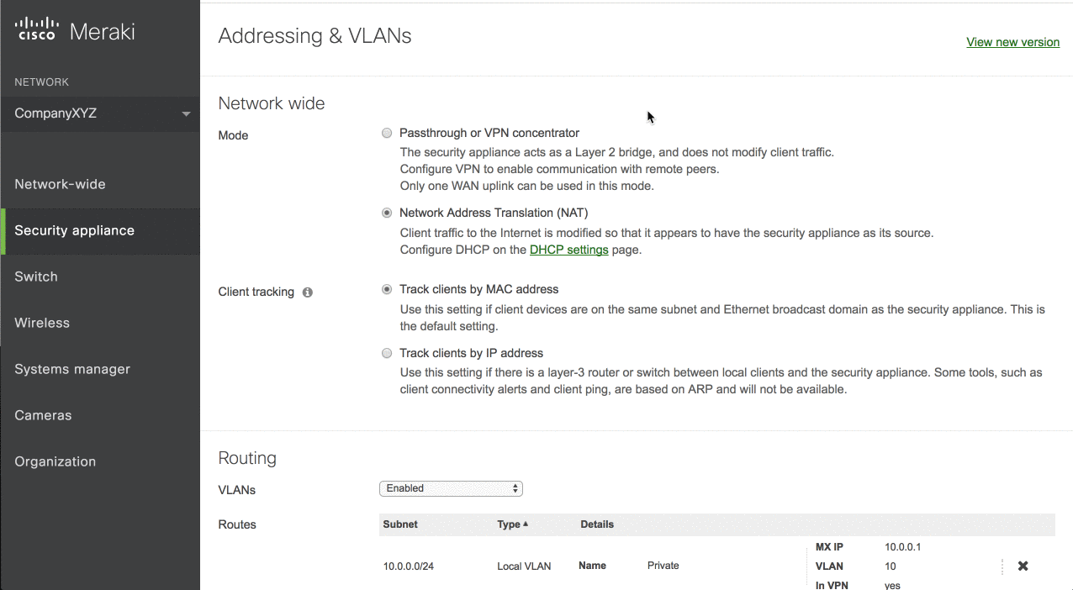Select Track clients by MAC address
1073x590 pixels.
pyautogui.click(x=386, y=289)
